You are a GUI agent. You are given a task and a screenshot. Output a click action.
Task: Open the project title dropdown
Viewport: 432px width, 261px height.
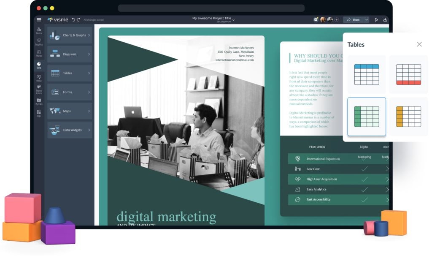pos(233,19)
